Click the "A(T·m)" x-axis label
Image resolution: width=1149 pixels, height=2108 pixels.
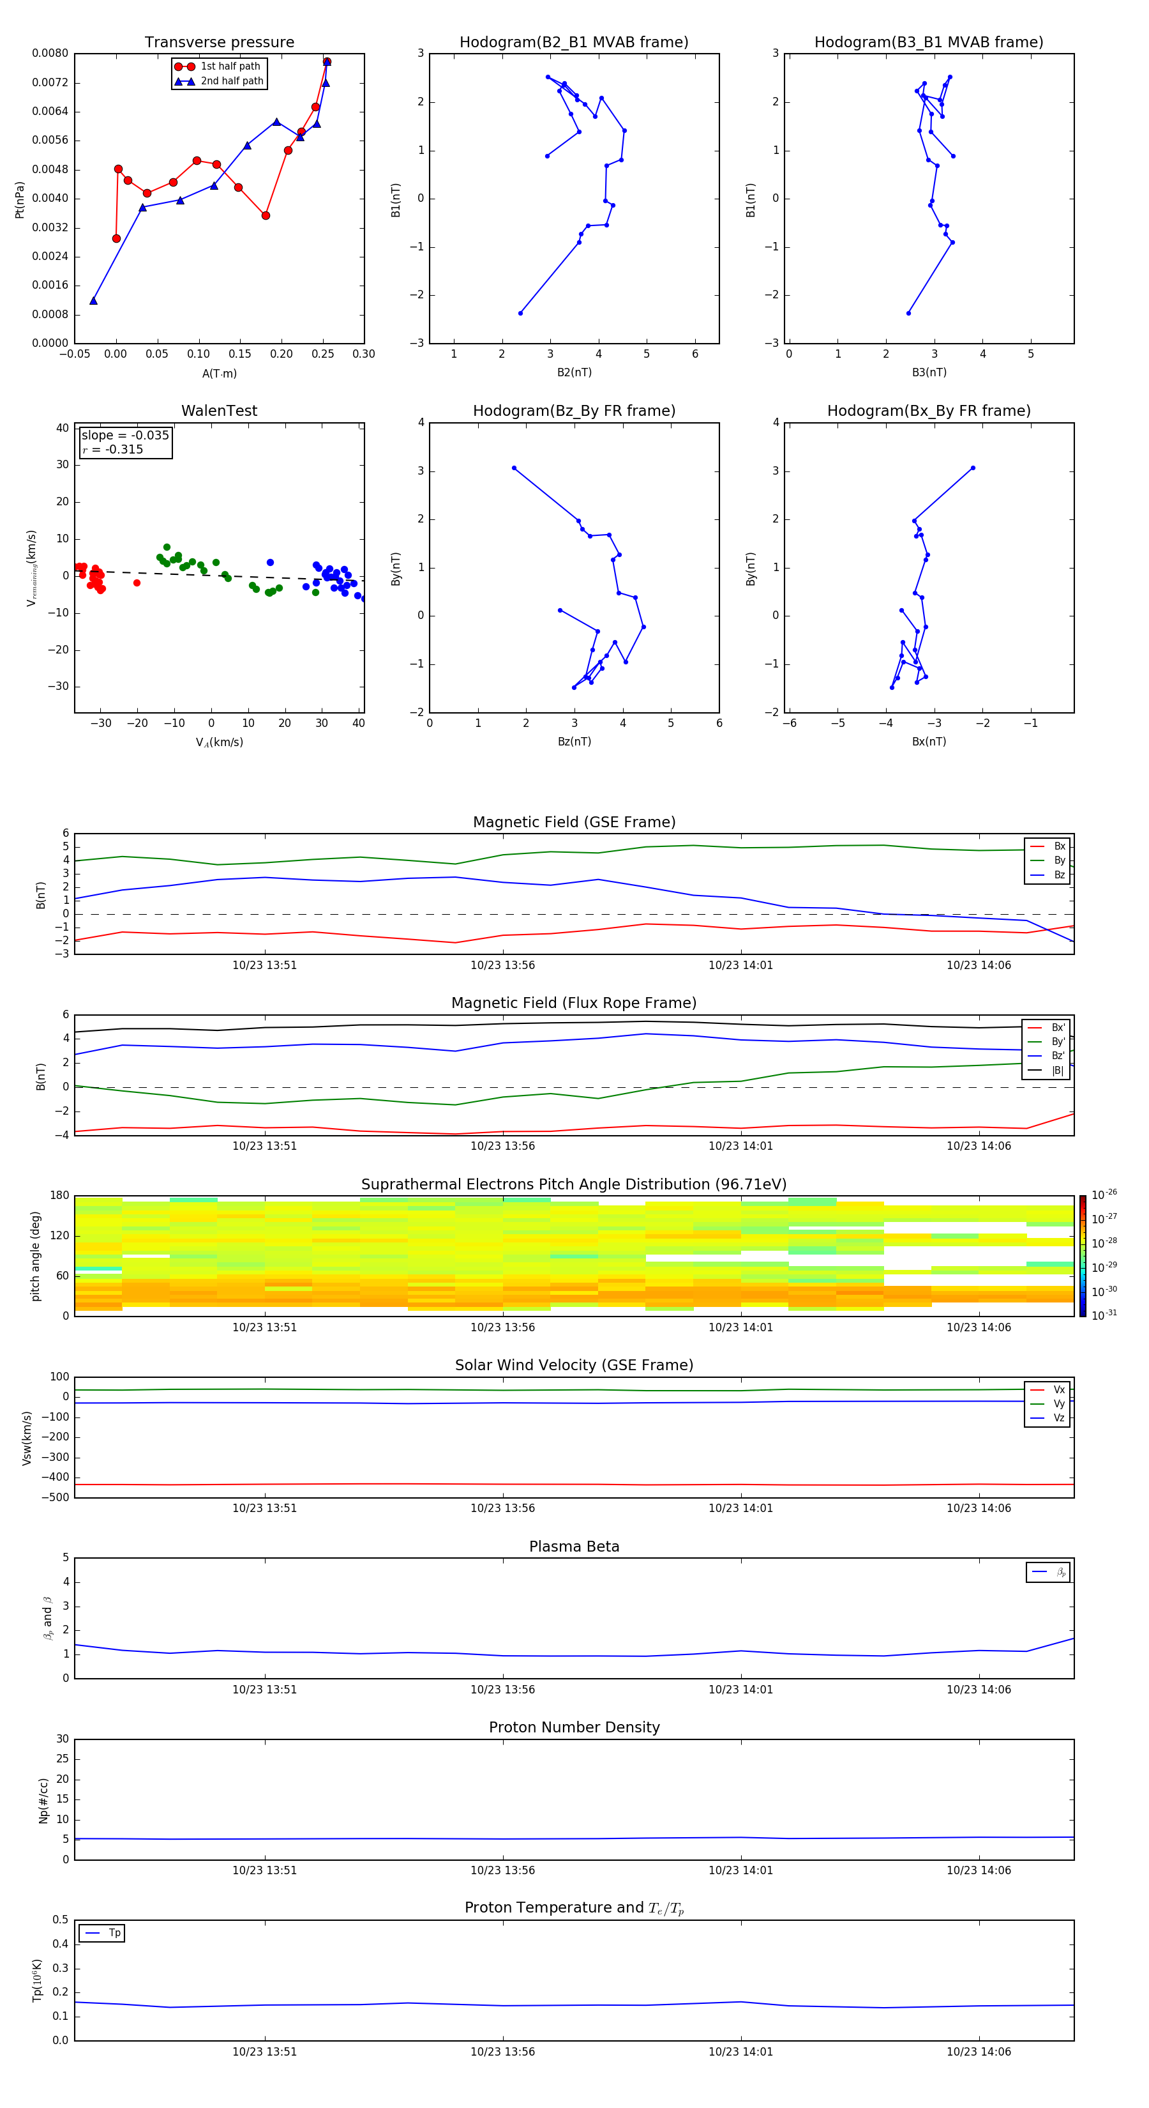219,374
